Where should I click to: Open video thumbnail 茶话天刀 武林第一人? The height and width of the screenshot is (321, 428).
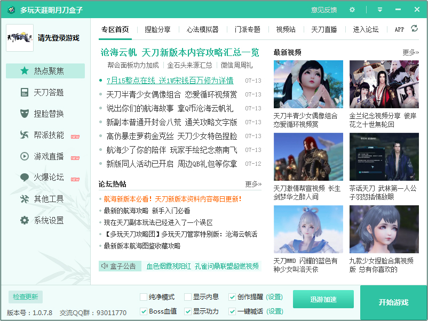click(384, 157)
